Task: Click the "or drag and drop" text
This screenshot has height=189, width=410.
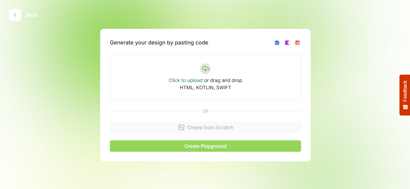Action: click(x=223, y=80)
